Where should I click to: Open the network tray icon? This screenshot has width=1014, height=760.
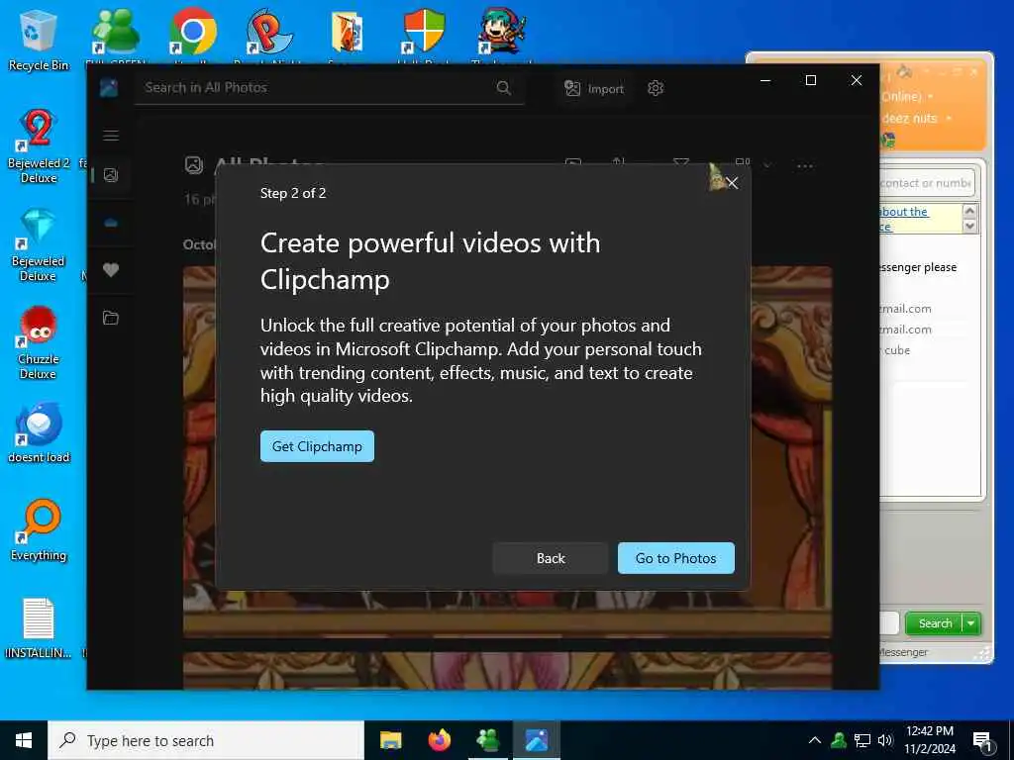(x=862, y=740)
